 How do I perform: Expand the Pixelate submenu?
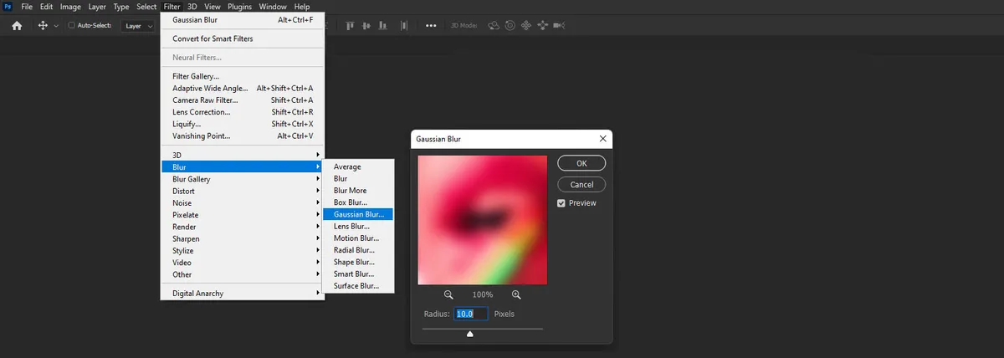243,215
